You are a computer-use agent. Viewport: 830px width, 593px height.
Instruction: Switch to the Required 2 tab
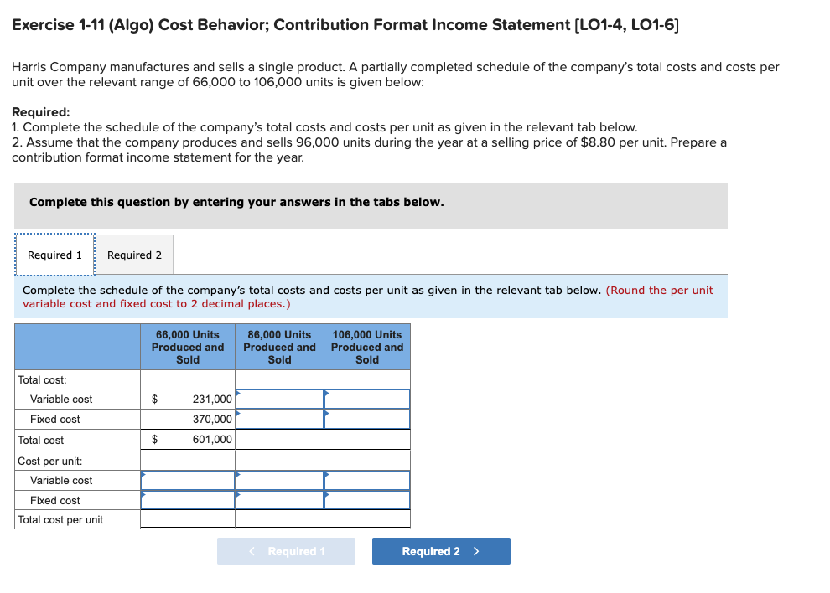tap(134, 254)
